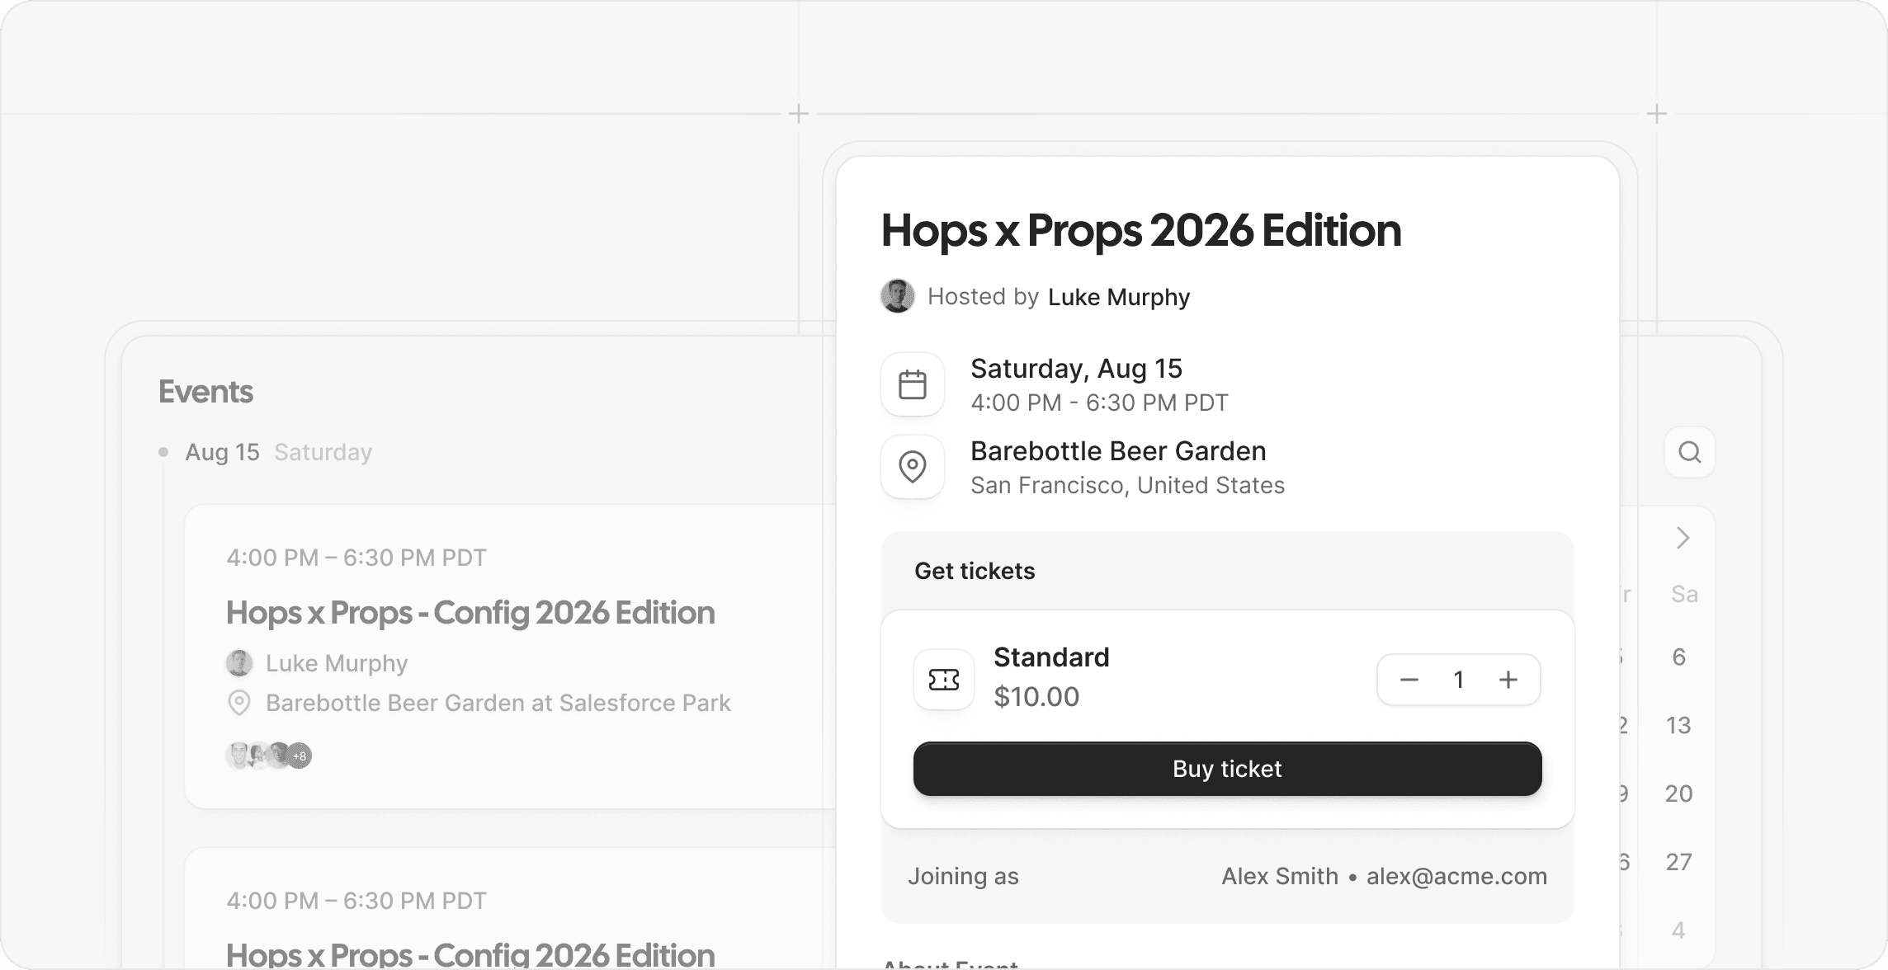Select day 6 in the mini calendar
1888x970 pixels.
click(x=1678, y=657)
